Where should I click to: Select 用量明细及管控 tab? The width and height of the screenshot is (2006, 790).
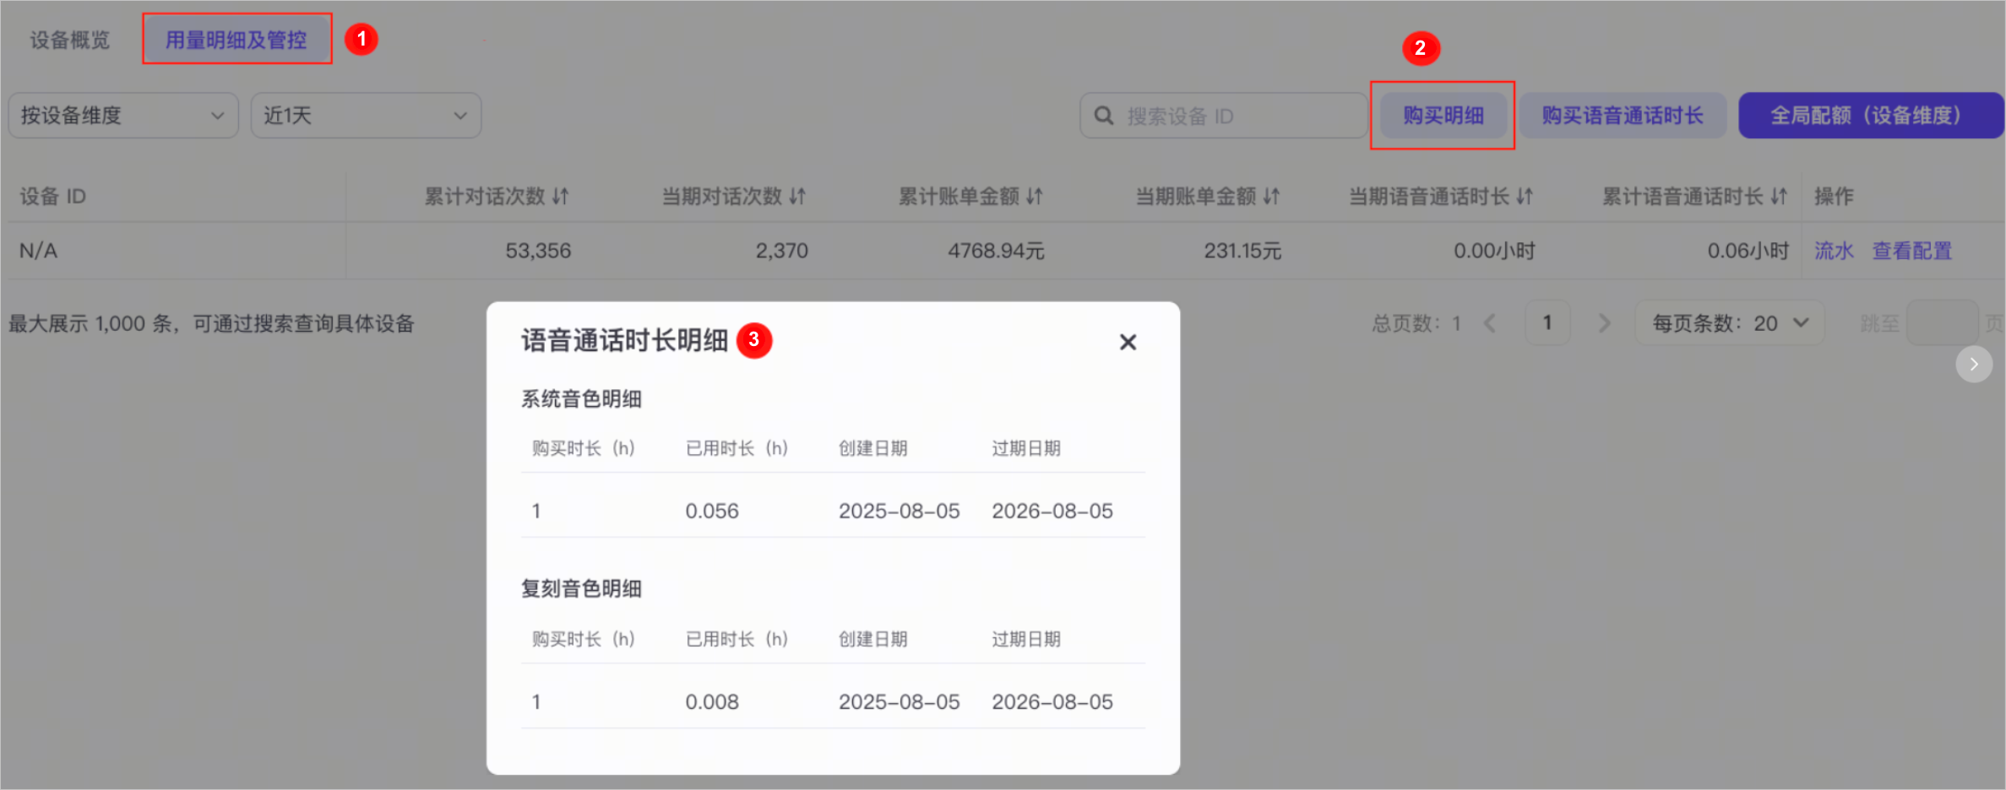[x=236, y=40]
